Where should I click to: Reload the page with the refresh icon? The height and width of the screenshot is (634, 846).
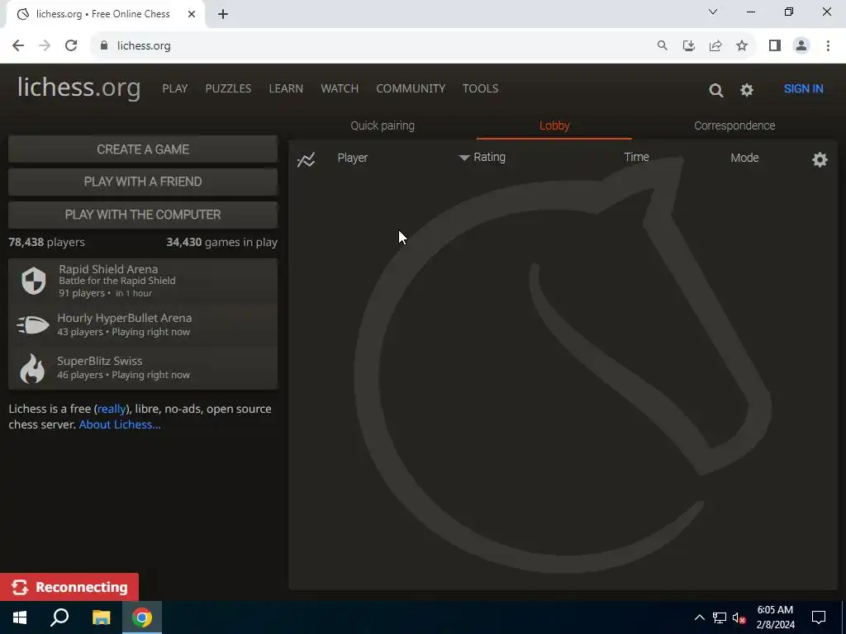coord(71,46)
